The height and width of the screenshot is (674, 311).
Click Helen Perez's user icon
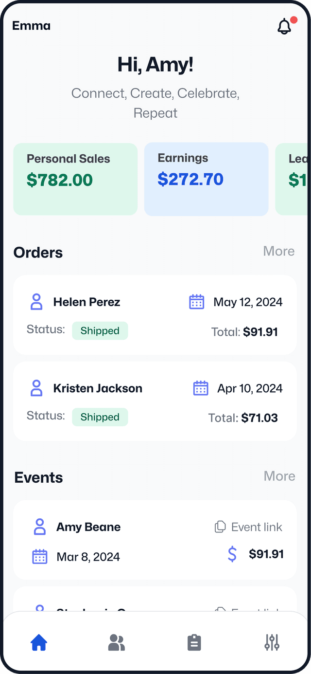pyautogui.click(x=36, y=302)
